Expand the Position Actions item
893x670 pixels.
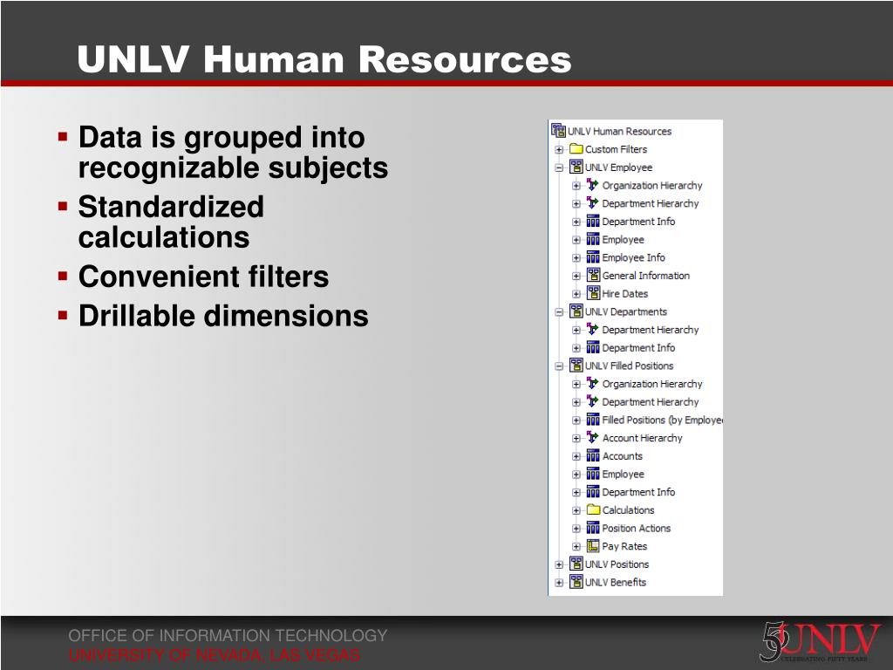coord(576,529)
